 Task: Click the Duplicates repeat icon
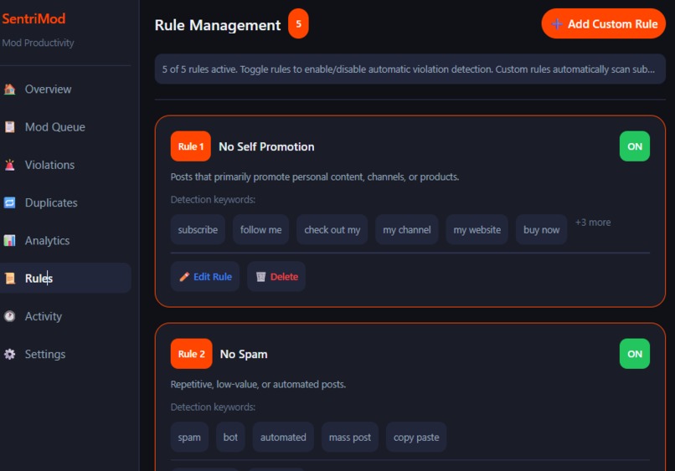point(9,202)
